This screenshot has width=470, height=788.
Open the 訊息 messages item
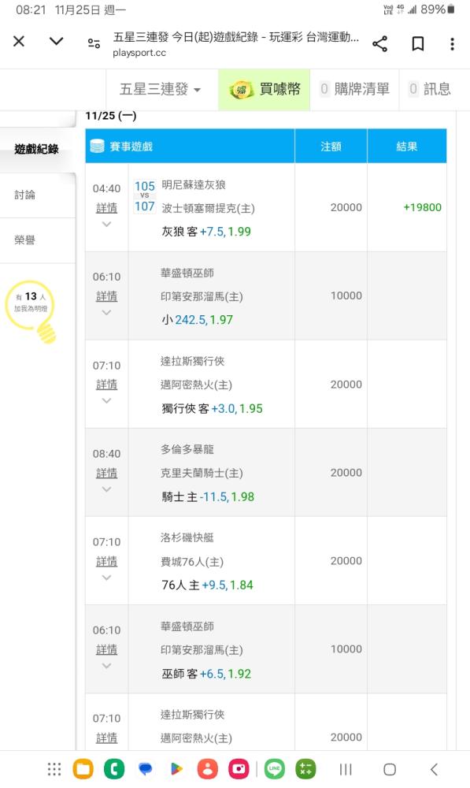[x=429, y=90]
